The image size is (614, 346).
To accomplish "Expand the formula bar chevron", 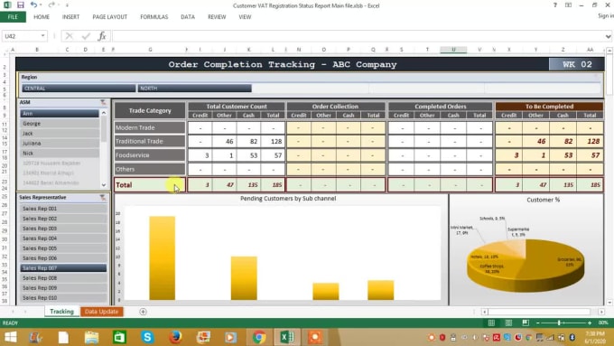I will point(608,36).
